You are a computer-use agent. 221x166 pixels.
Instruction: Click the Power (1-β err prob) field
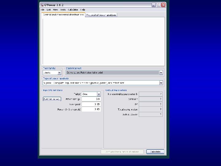point(91,109)
